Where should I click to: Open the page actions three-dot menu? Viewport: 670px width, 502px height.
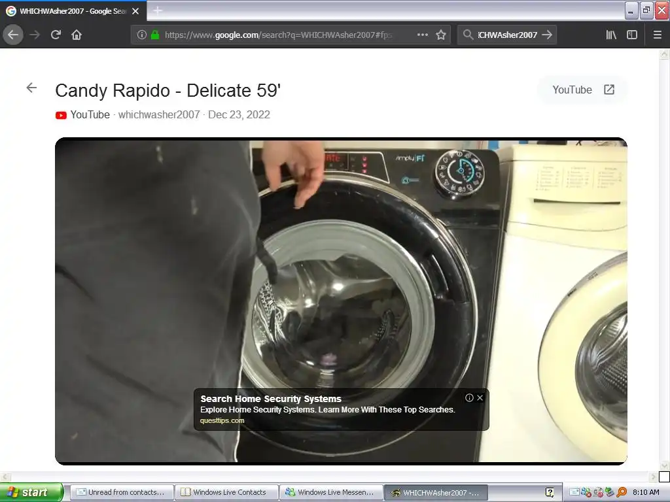(x=422, y=35)
